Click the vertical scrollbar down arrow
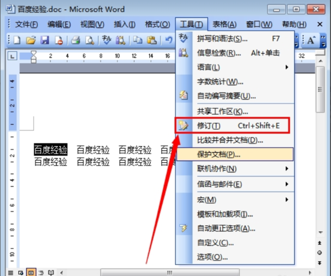Viewport: 331px width, 276px height. 321,233
